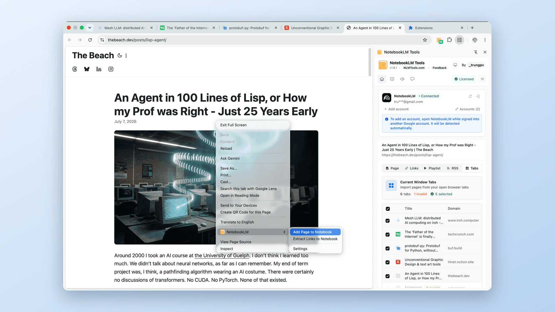555x312 pixels.
Task: Switch to the Playlist source tab
Action: (432, 168)
